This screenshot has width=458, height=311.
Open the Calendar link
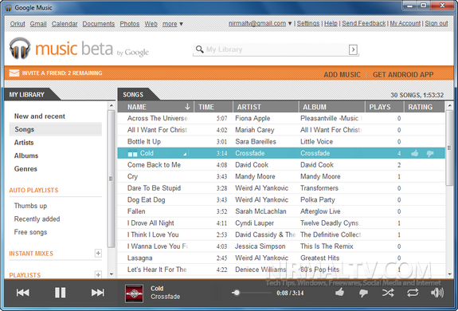pos(65,24)
